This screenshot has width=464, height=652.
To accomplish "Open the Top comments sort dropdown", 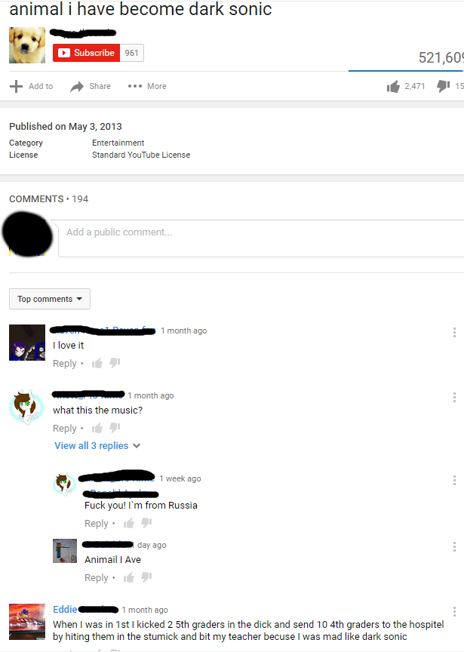I will [50, 299].
